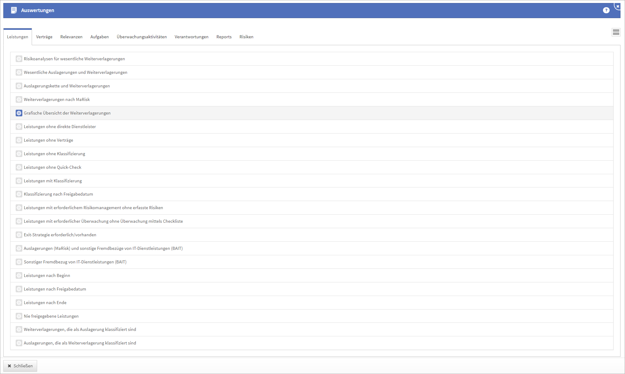The height and width of the screenshot is (374, 625).
Task: Click the help question mark icon
Action: tap(606, 10)
